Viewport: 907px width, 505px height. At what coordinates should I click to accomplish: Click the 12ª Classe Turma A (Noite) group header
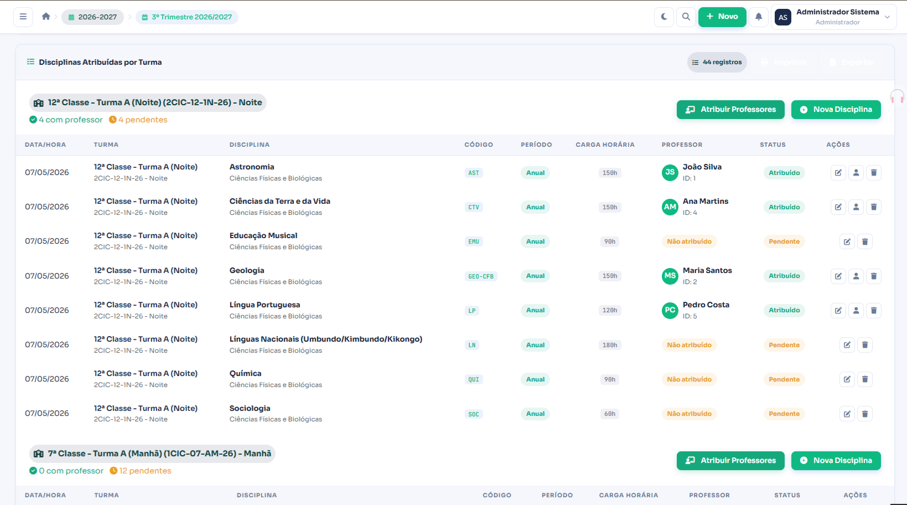pyautogui.click(x=148, y=103)
